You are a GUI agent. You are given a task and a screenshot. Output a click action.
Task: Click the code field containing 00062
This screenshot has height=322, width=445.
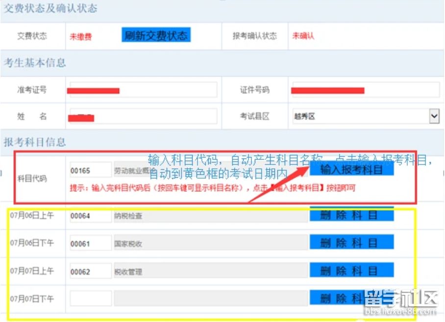[91, 271]
